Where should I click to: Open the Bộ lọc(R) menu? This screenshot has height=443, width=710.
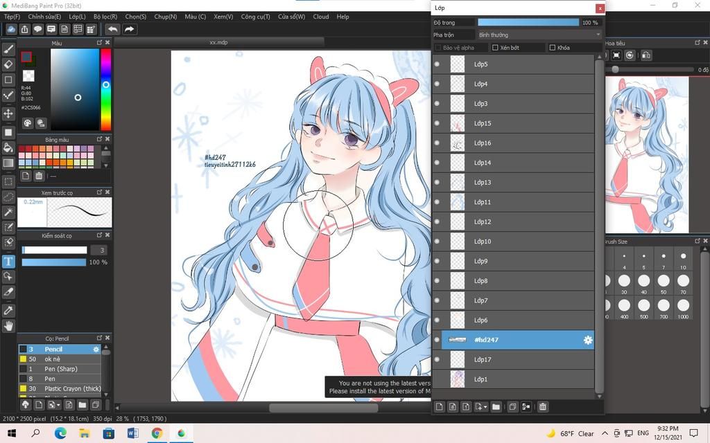(105, 17)
